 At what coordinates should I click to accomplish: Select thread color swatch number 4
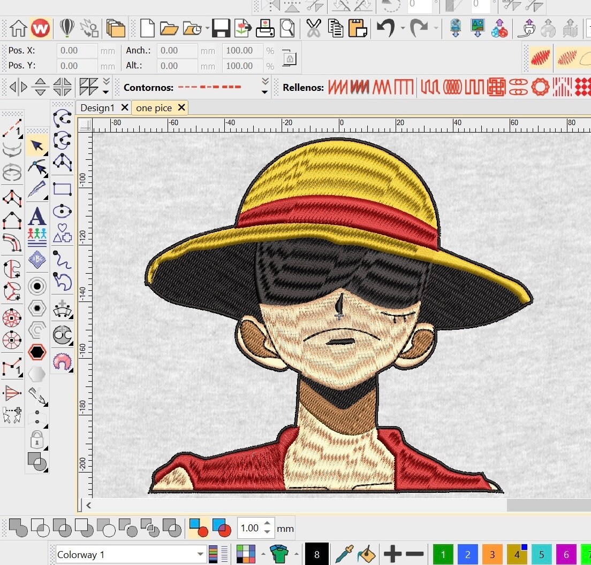coord(517,555)
